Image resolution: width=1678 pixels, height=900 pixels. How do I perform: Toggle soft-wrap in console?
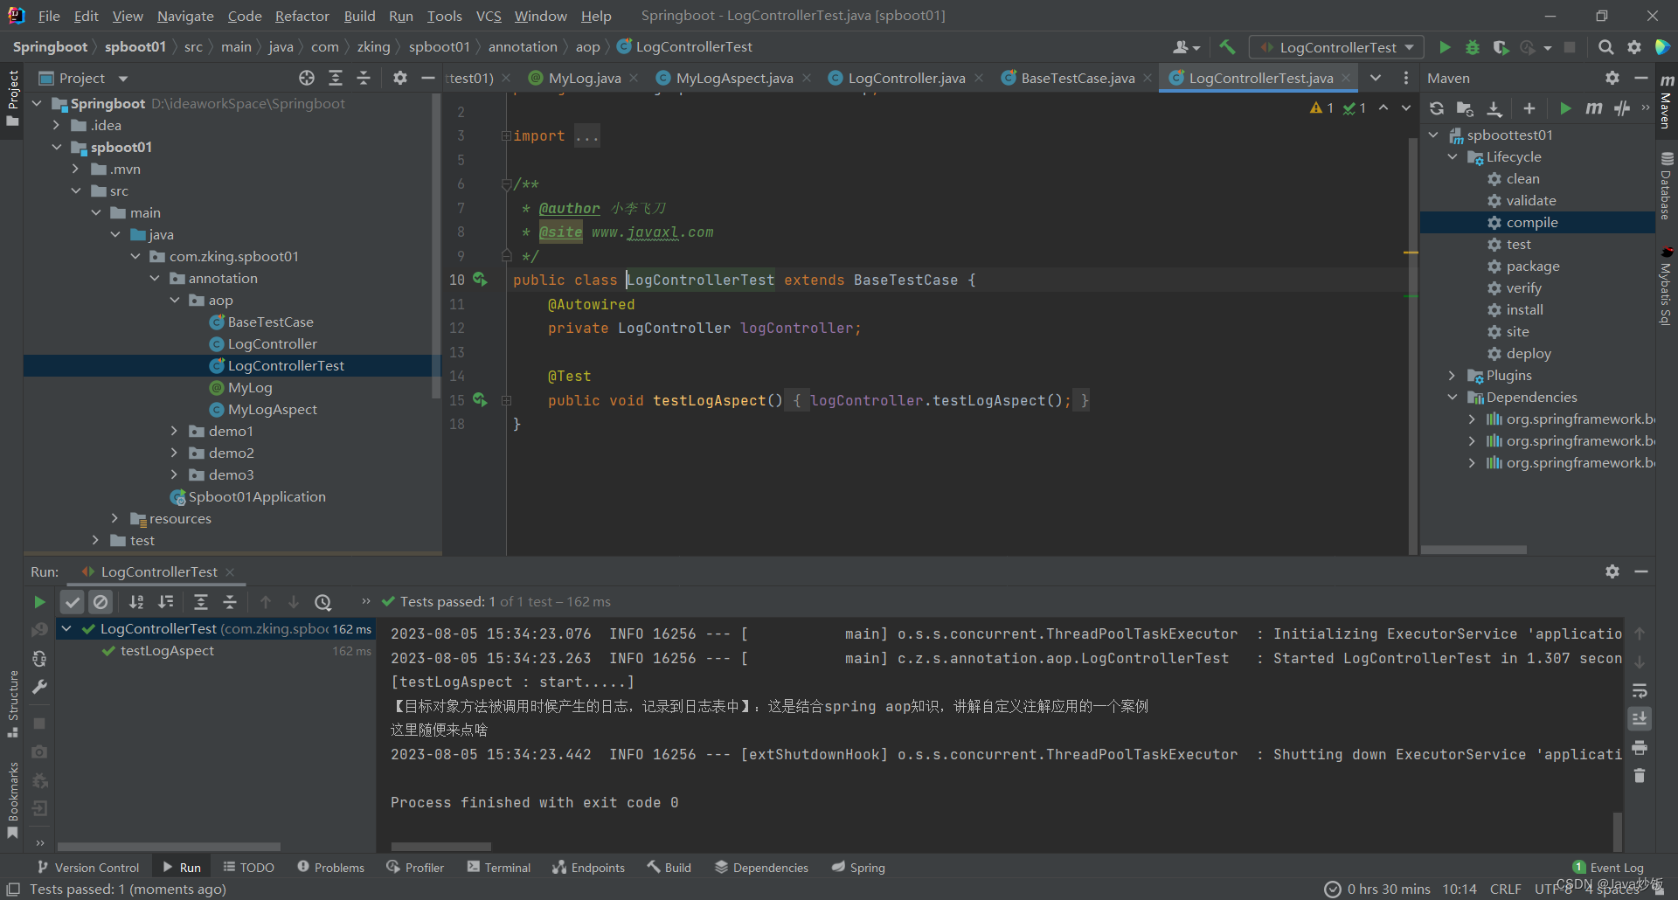click(x=1640, y=691)
